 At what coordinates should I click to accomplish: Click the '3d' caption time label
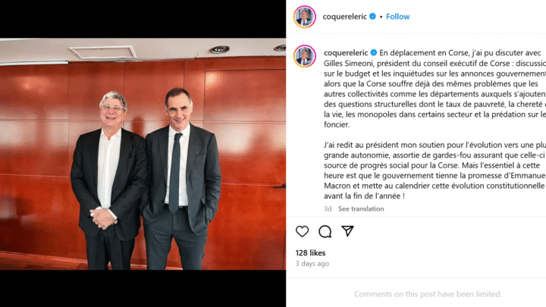[328, 208]
